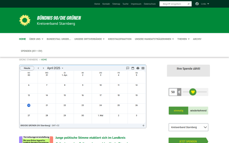Expand the Themen menu
The width and height of the screenshot is (229, 143).
pos(183,39)
